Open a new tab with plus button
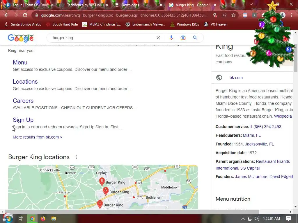 coord(226,5)
